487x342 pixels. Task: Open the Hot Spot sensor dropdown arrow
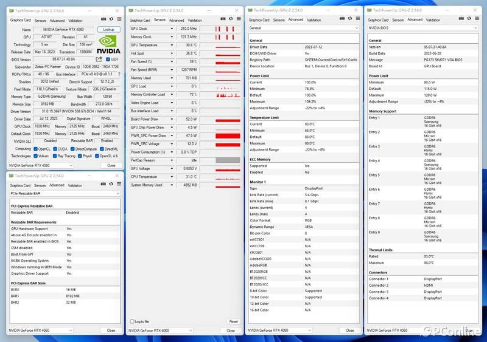(x=172, y=53)
